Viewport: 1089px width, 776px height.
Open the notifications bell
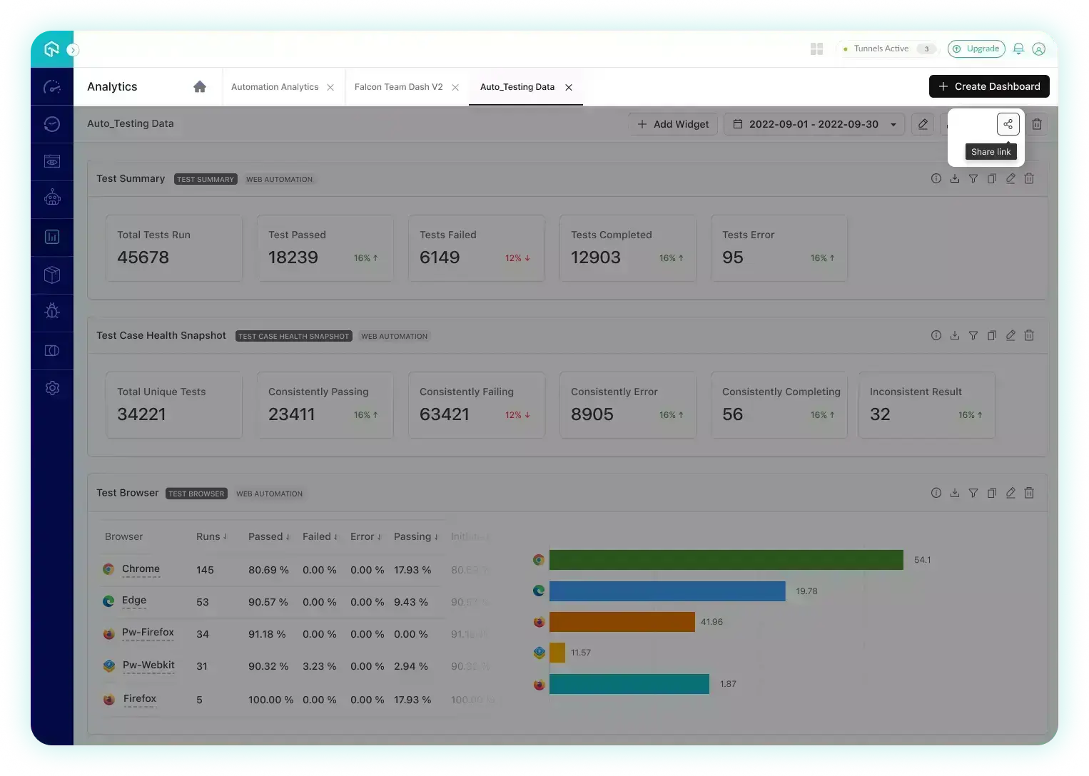coord(1018,49)
